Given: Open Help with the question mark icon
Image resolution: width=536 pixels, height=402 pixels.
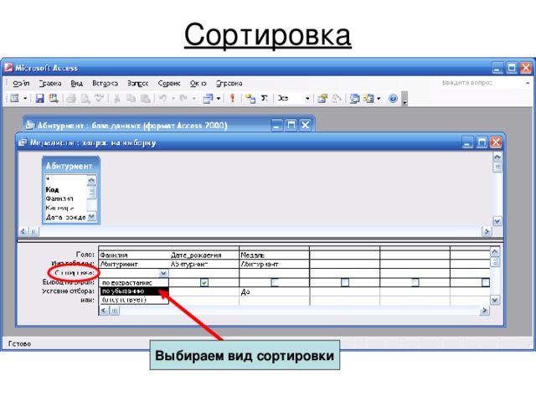Looking at the screenshot, I should click(393, 99).
